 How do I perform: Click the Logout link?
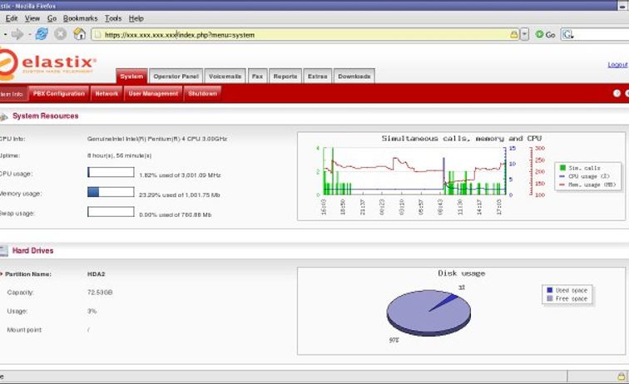pyautogui.click(x=617, y=65)
